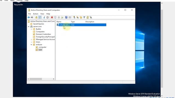The height and width of the screenshot is (98, 175).
Task: Select Saved Queries in the tree
Action: pos(39,24)
